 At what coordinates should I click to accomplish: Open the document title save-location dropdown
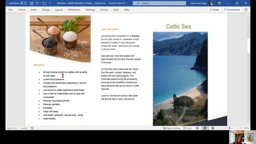point(127,3)
